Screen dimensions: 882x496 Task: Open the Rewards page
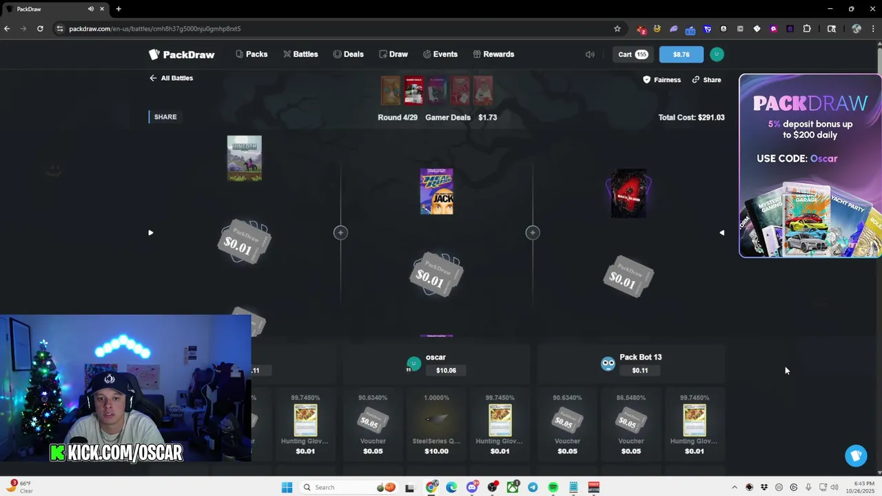point(493,54)
